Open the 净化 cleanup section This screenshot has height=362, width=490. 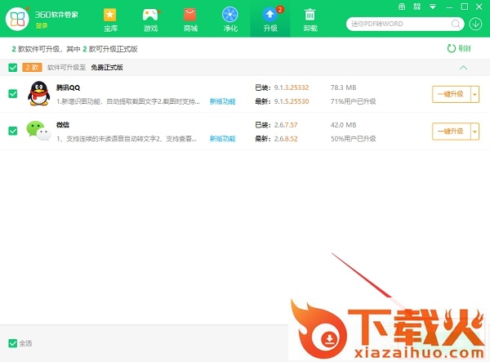(230, 18)
